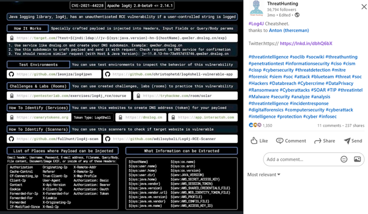Screen dimensions: 368x214
Task: View the 11 comments list
Action: pos(329,126)
